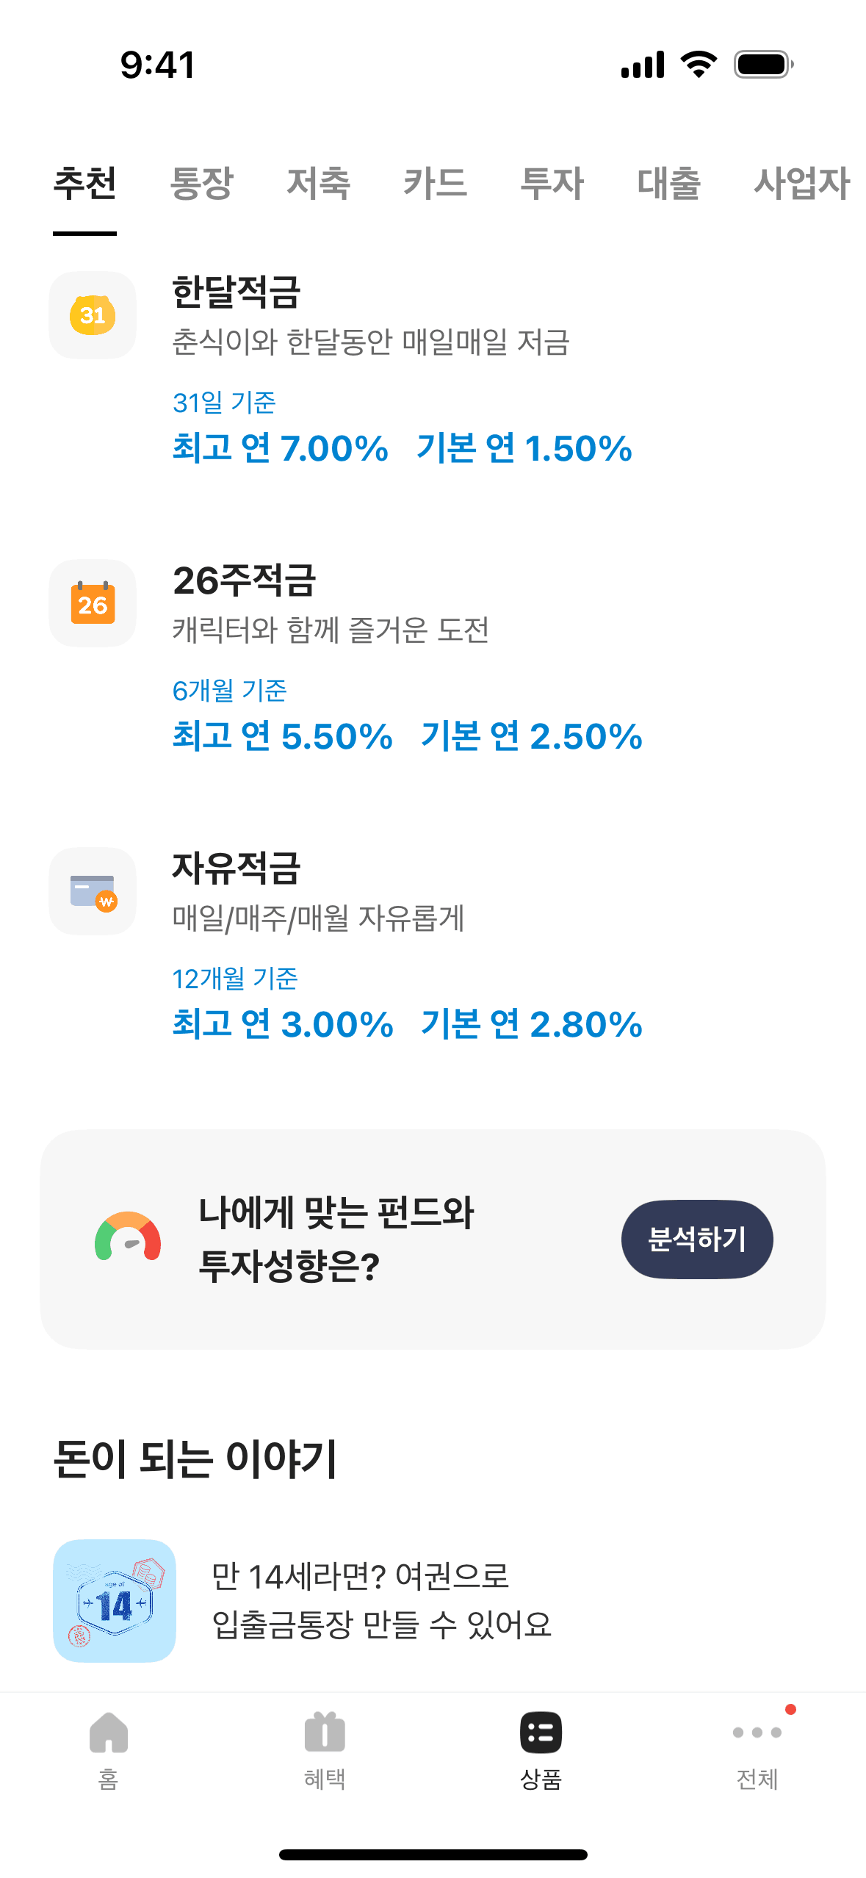The height and width of the screenshot is (1878, 866).
Task: Open the 자유적금 product title
Action: [x=237, y=868]
